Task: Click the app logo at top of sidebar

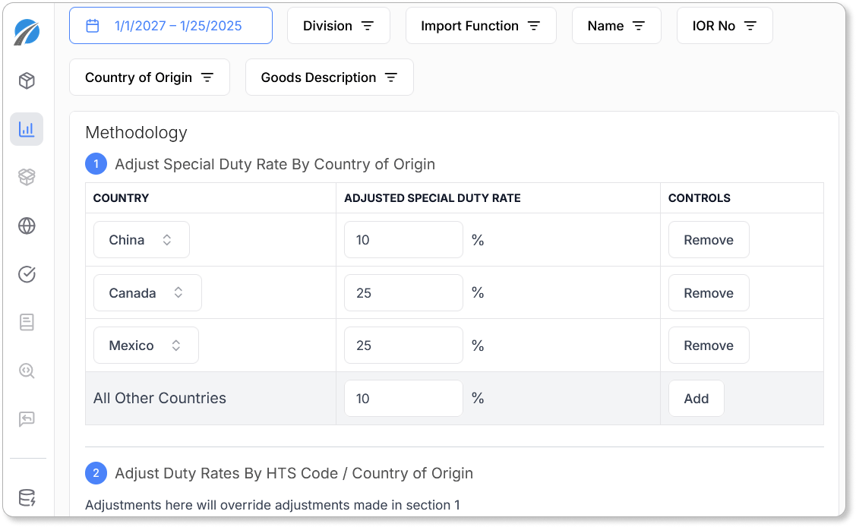Action: click(x=27, y=32)
